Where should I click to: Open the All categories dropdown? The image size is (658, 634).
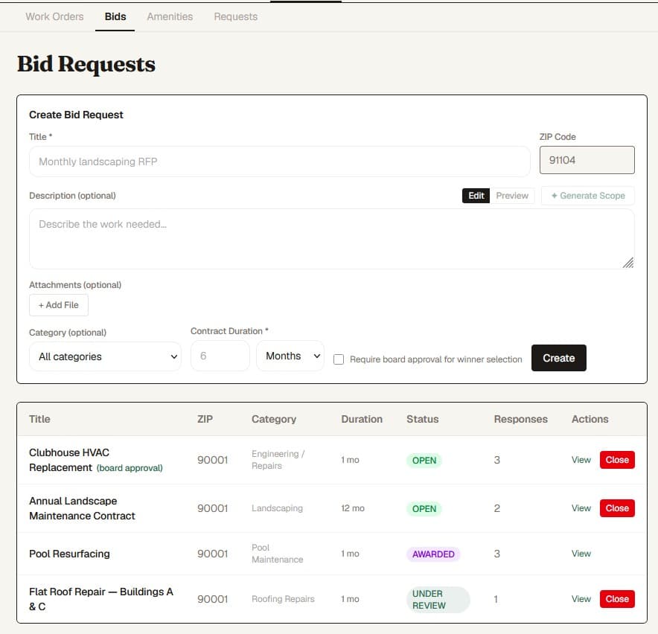[x=106, y=356]
